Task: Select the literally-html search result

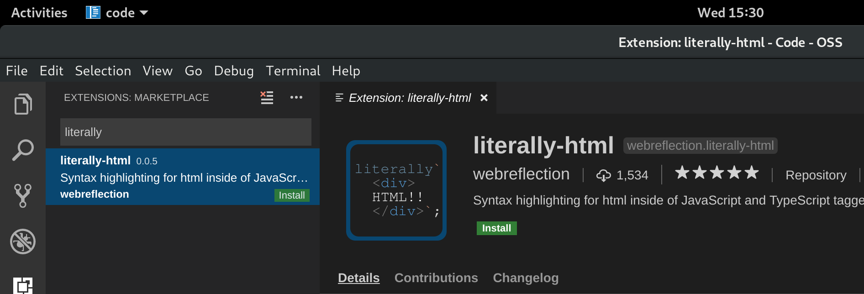Action: (x=183, y=177)
